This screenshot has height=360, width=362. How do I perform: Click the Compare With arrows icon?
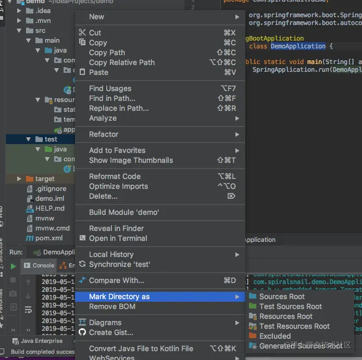tap(82, 280)
